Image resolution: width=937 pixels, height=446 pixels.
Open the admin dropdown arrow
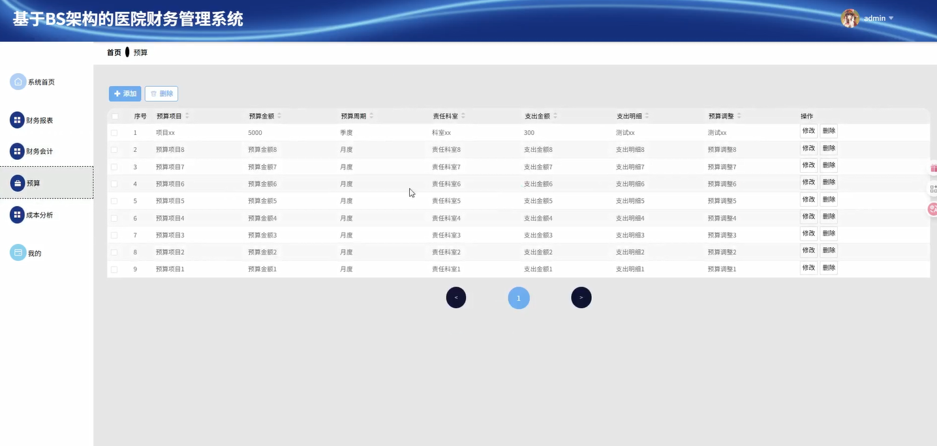891,18
